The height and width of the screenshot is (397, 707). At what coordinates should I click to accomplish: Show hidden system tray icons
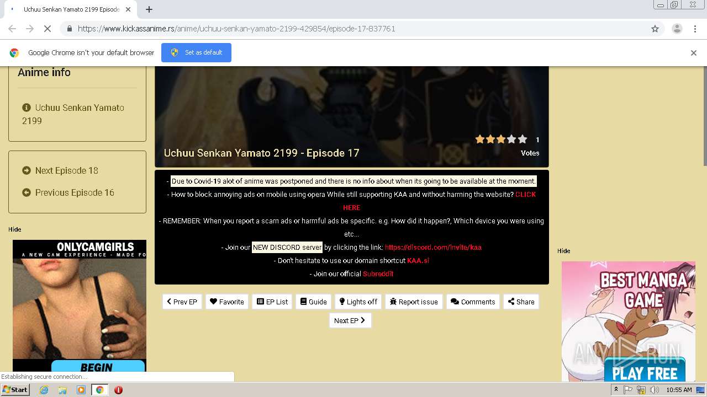[616, 390]
